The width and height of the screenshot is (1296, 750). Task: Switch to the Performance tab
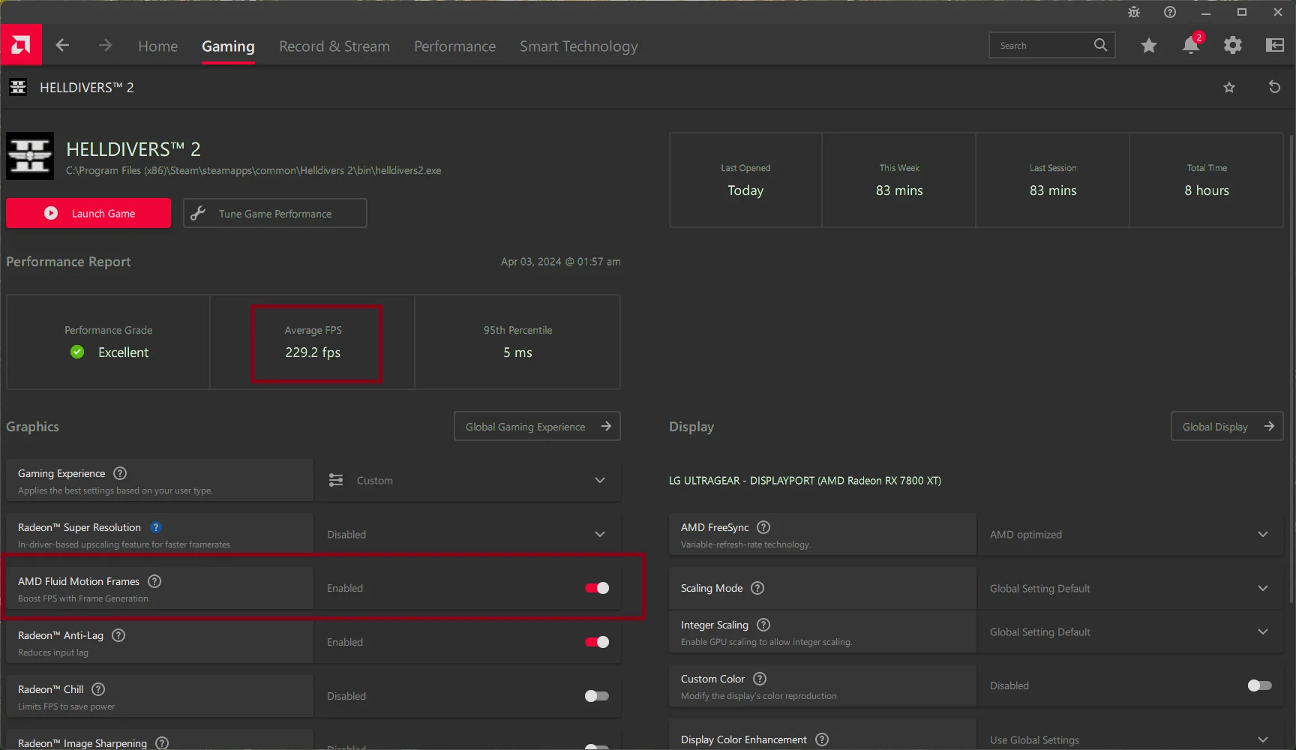tap(455, 46)
